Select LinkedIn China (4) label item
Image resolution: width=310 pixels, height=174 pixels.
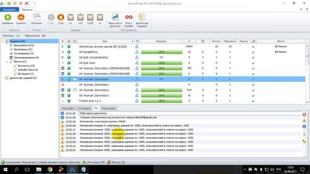pyautogui.click(x=28, y=70)
